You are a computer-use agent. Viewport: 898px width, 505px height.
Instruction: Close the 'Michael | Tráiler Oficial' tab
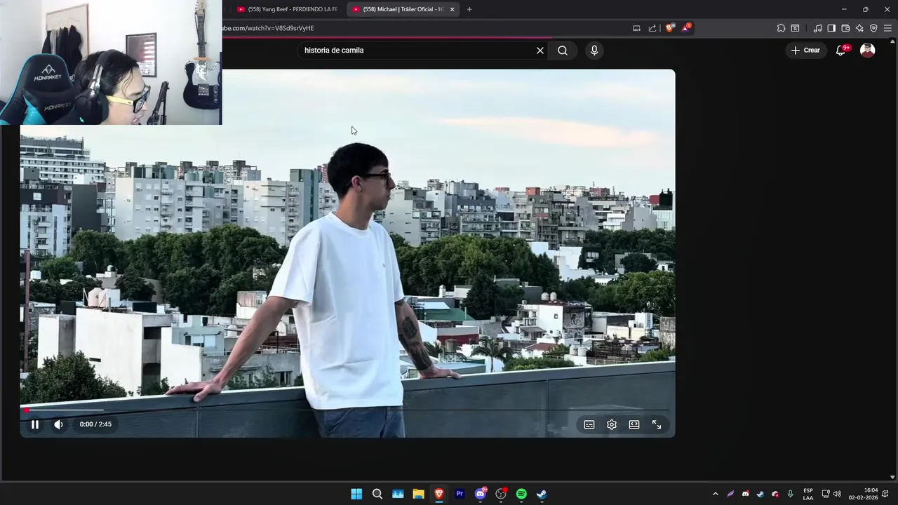tap(452, 9)
